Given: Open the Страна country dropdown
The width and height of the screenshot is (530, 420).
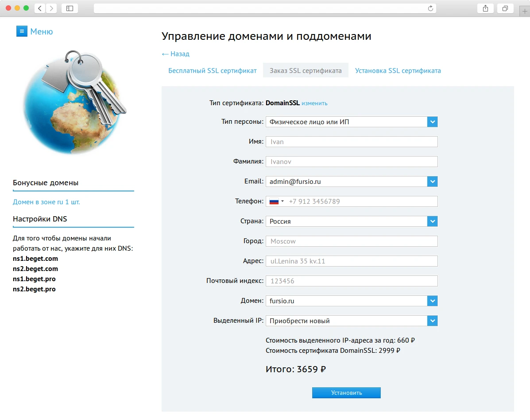Looking at the screenshot, I should 433,221.
